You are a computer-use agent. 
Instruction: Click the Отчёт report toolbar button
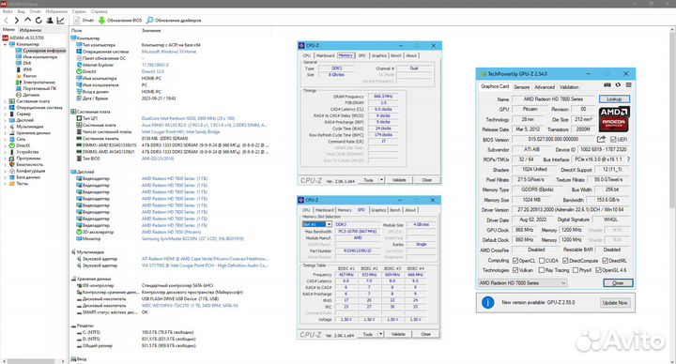click(x=84, y=21)
